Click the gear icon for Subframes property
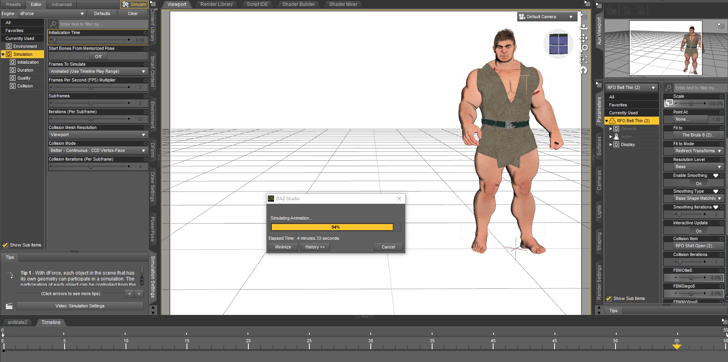728x362 pixels. tap(146, 96)
